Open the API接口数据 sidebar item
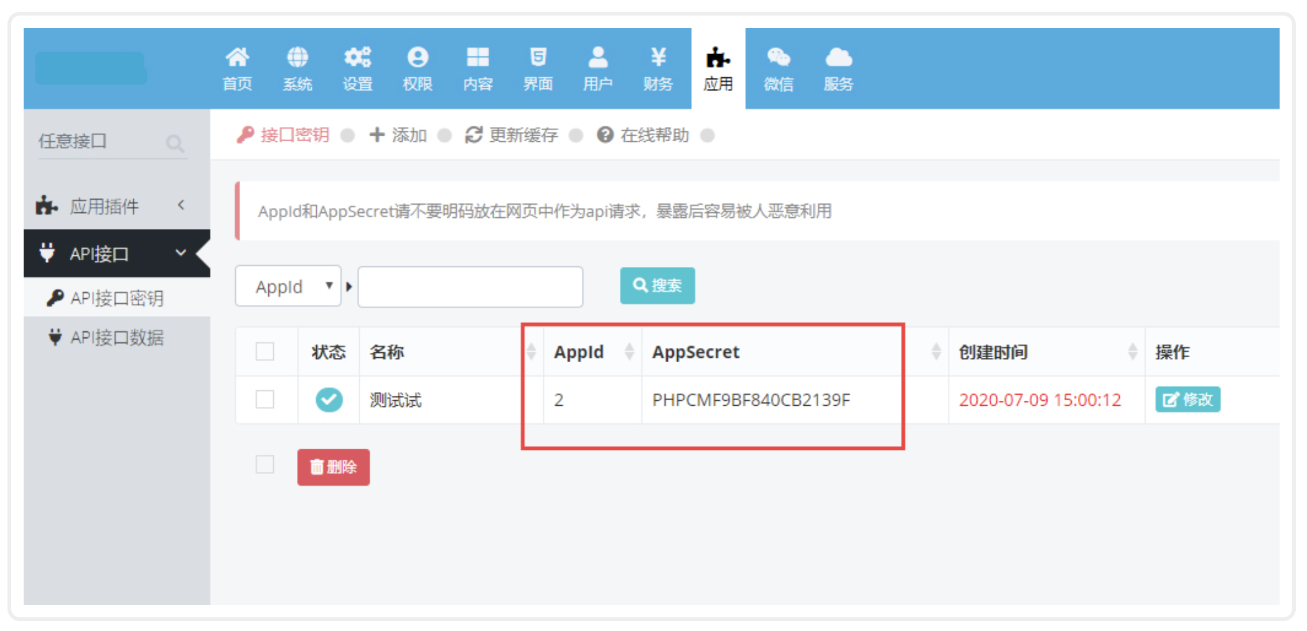Viewport: 1307px width, 631px height. click(116, 337)
